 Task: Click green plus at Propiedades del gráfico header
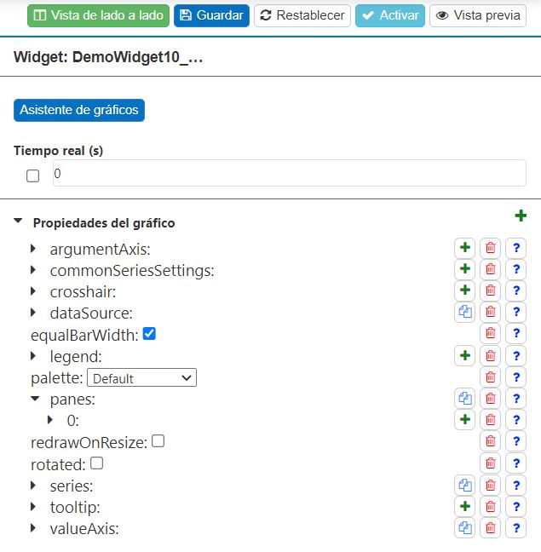[521, 216]
